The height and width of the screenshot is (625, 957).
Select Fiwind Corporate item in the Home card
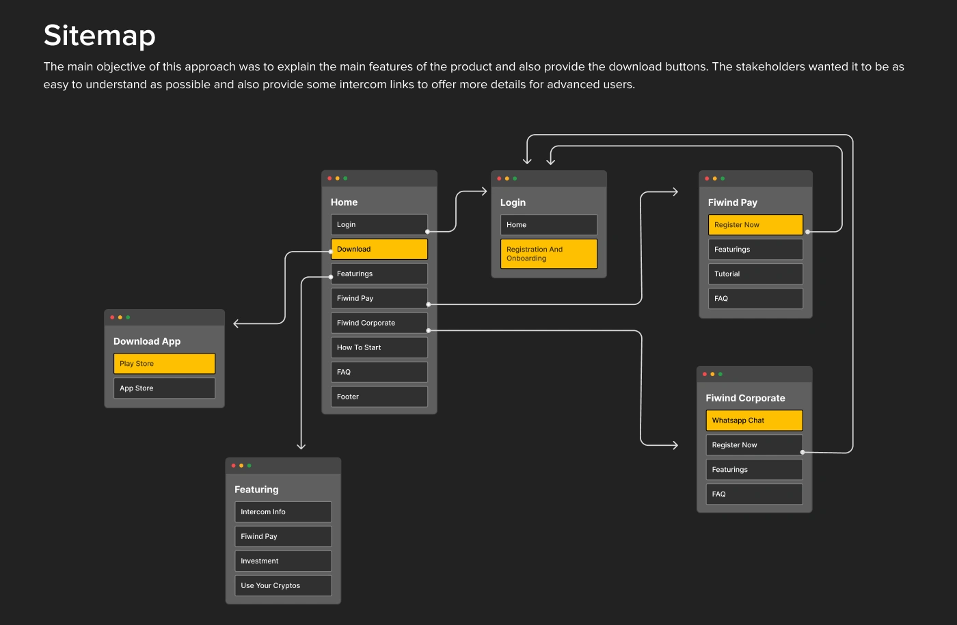click(379, 323)
